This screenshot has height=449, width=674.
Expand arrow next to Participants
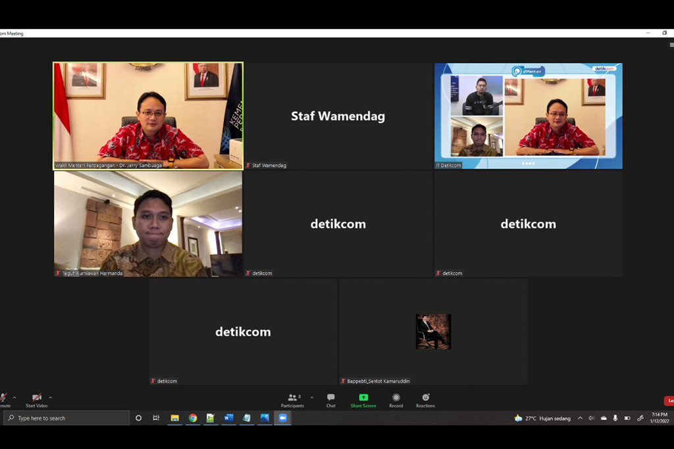click(x=311, y=398)
